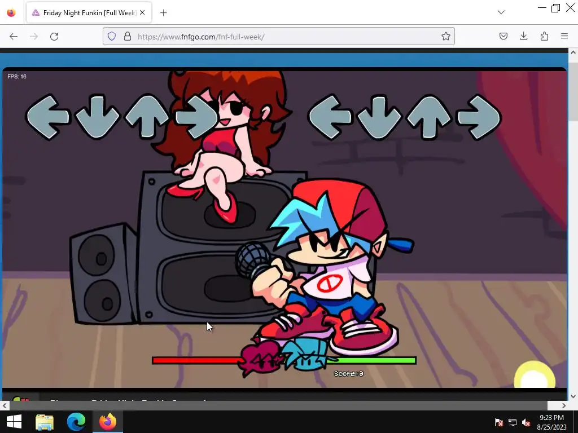Click the horizontal scroll-left arrow
Image resolution: width=578 pixels, height=433 pixels.
tap(4, 405)
